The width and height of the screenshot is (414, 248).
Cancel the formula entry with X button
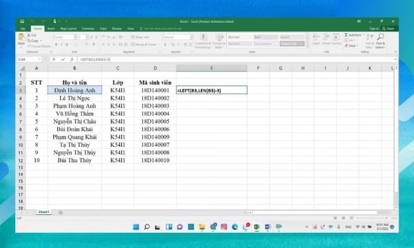[54, 59]
